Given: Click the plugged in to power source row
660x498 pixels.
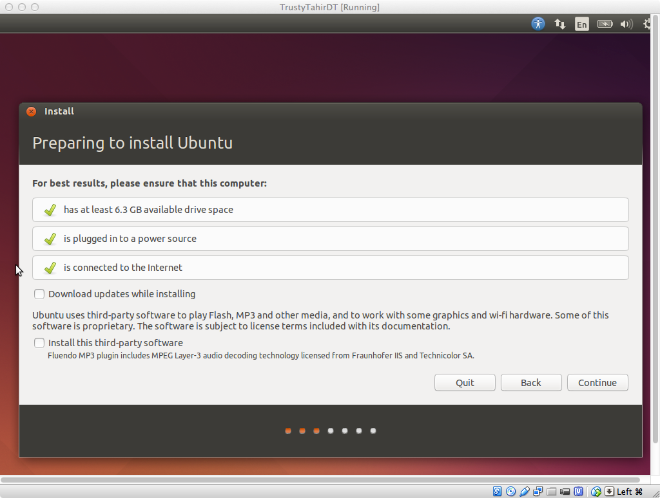Looking at the screenshot, I should pos(331,239).
